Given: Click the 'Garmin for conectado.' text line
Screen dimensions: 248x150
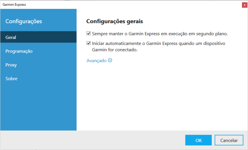Looking at the screenshot, I should (x=114, y=50).
